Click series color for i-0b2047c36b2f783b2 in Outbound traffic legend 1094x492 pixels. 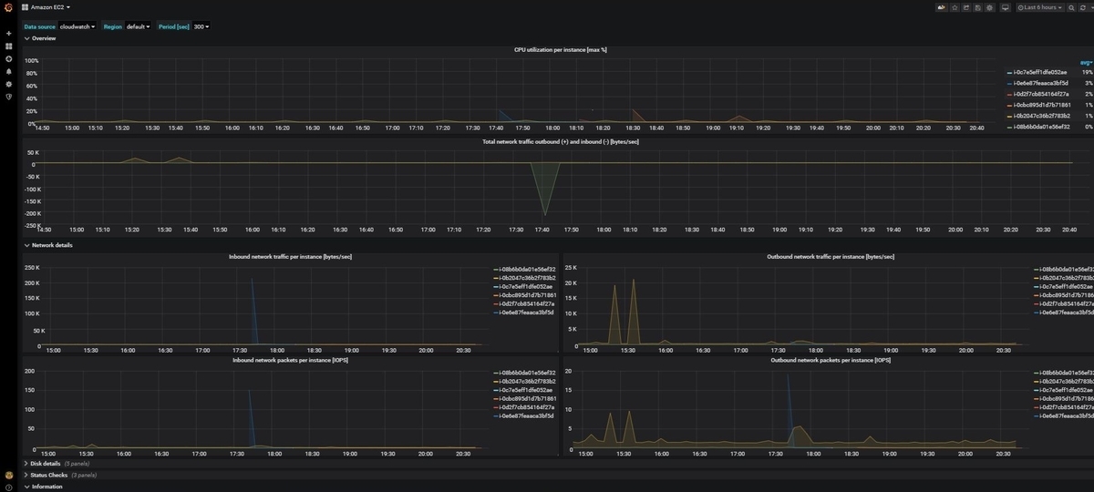coord(1037,278)
